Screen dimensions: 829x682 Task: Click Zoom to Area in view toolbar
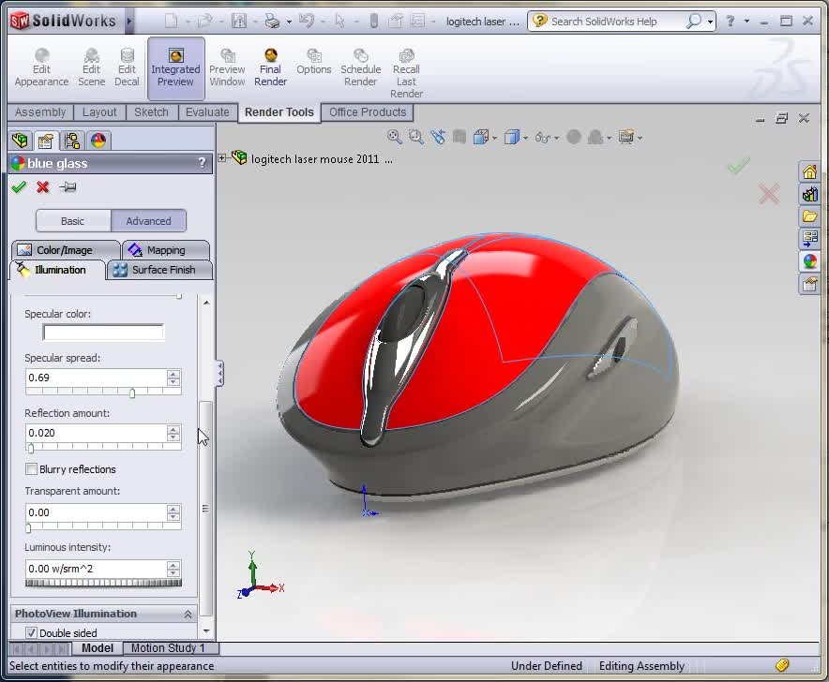[x=416, y=138]
